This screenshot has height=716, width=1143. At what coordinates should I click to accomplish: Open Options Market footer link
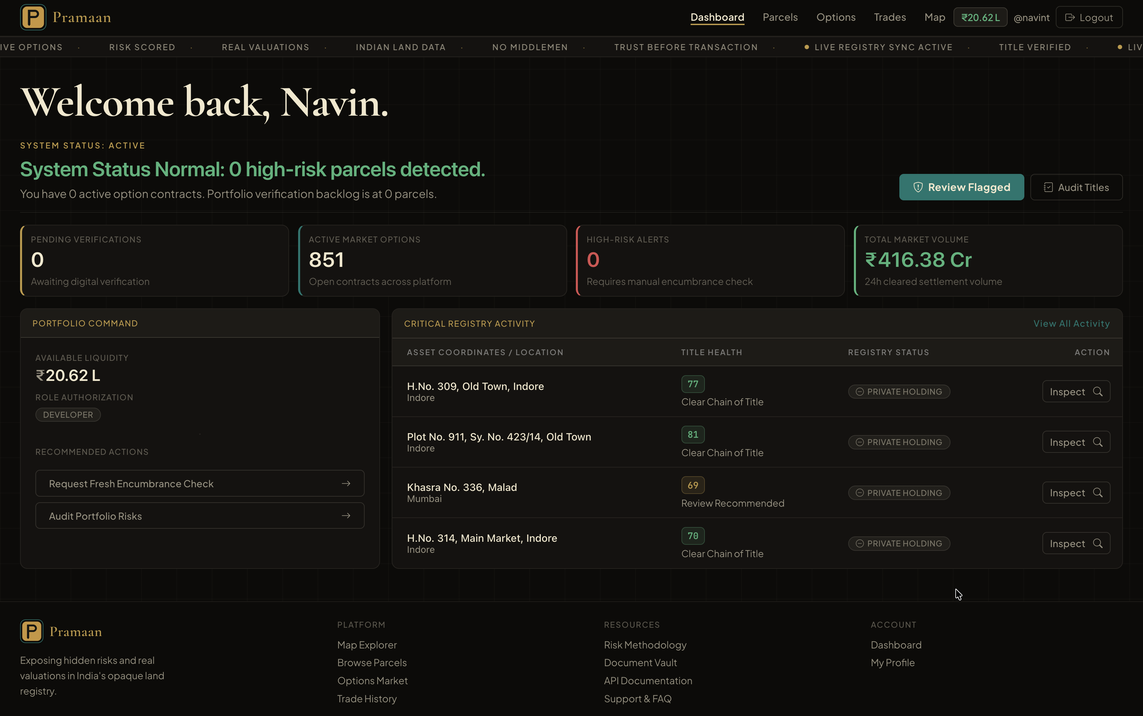pos(372,681)
